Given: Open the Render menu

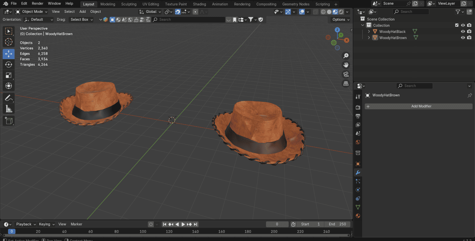Looking at the screenshot, I should coord(38,3).
